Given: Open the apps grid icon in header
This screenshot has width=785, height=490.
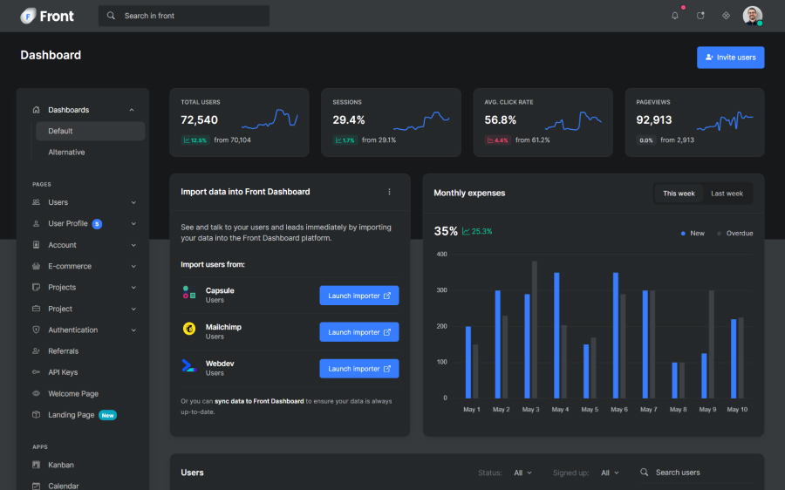Looking at the screenshot, I should pos(726,16).
